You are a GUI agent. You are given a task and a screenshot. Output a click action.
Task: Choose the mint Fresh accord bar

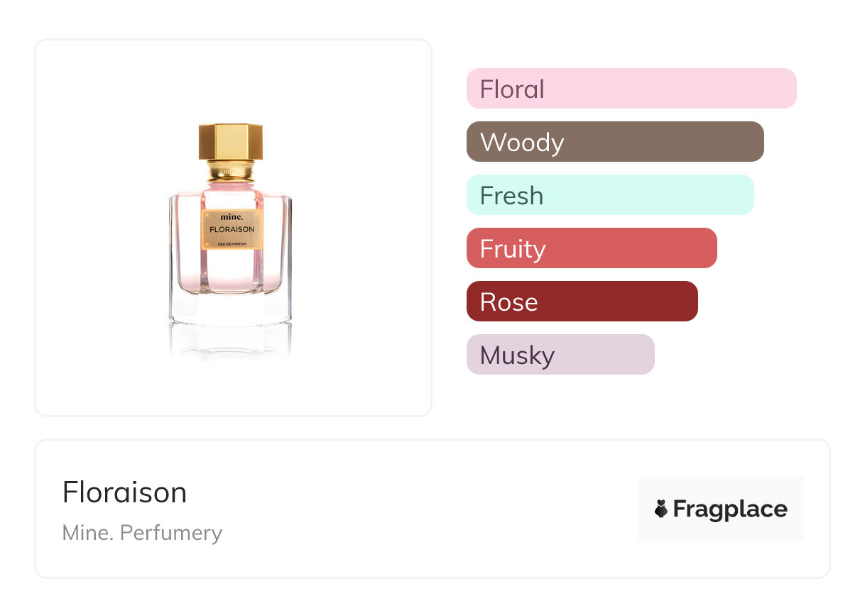coord(610,195)
